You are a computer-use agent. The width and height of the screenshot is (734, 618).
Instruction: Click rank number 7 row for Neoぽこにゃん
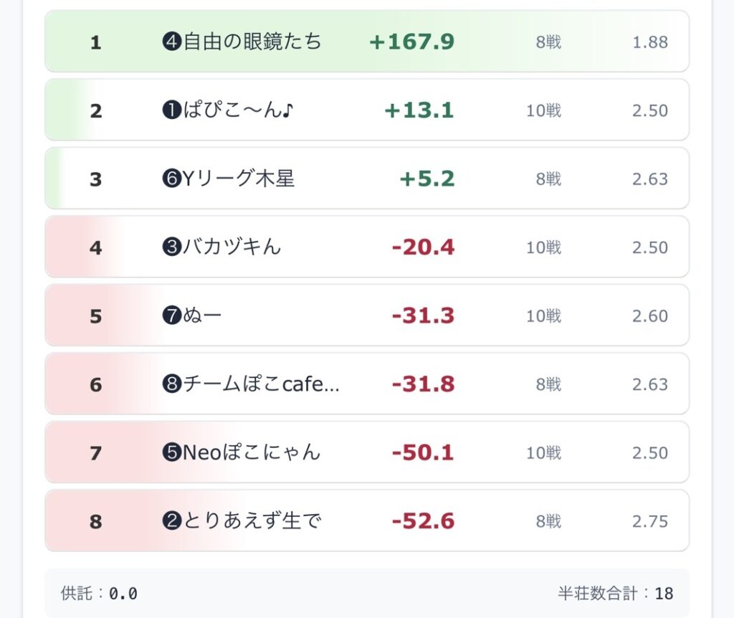[96, 453]
